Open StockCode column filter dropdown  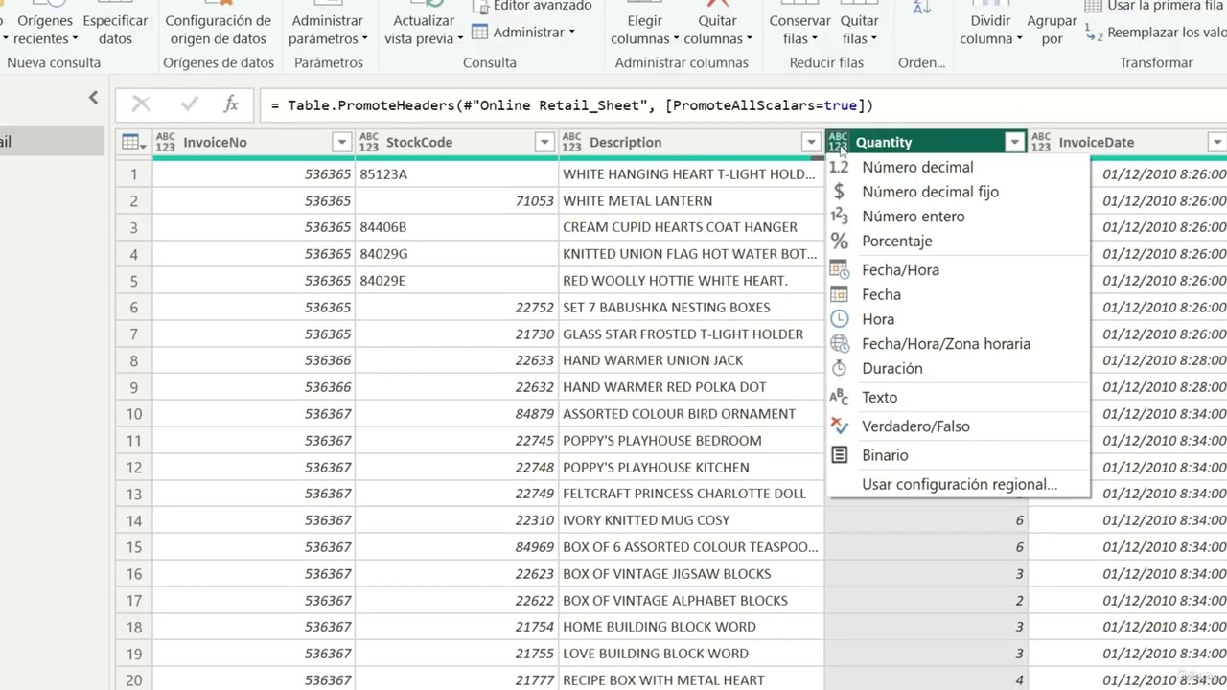(544, 142)
